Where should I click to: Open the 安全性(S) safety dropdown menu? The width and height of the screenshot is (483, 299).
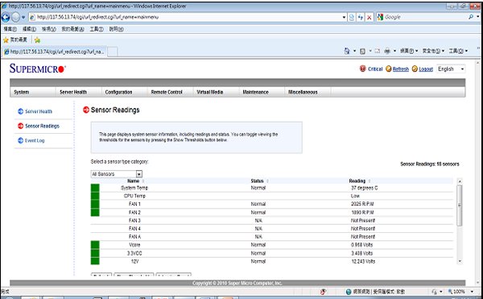[x=433, y=51]
